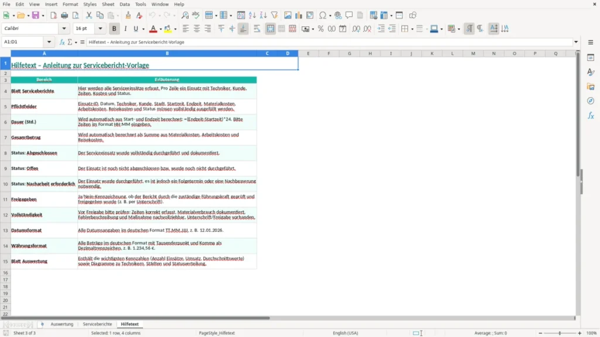
Task: Toggle Wrap Text
Action: (257, 29)
